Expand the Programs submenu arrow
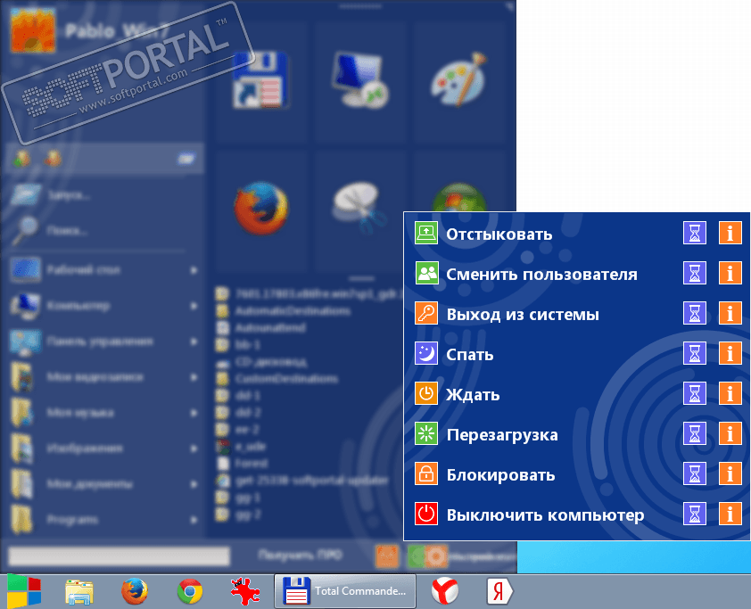The height and width of the screenshot is (609, 751). click(x=194, y=520)
